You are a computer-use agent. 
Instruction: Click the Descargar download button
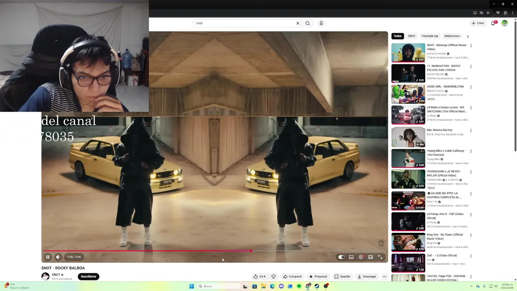click(367, 276)
